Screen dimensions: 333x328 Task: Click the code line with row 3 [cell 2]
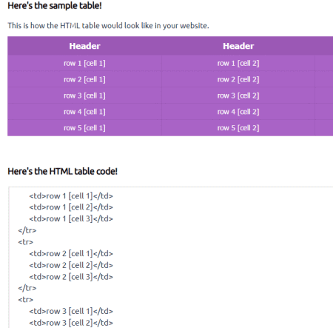[x=71, y=323]
